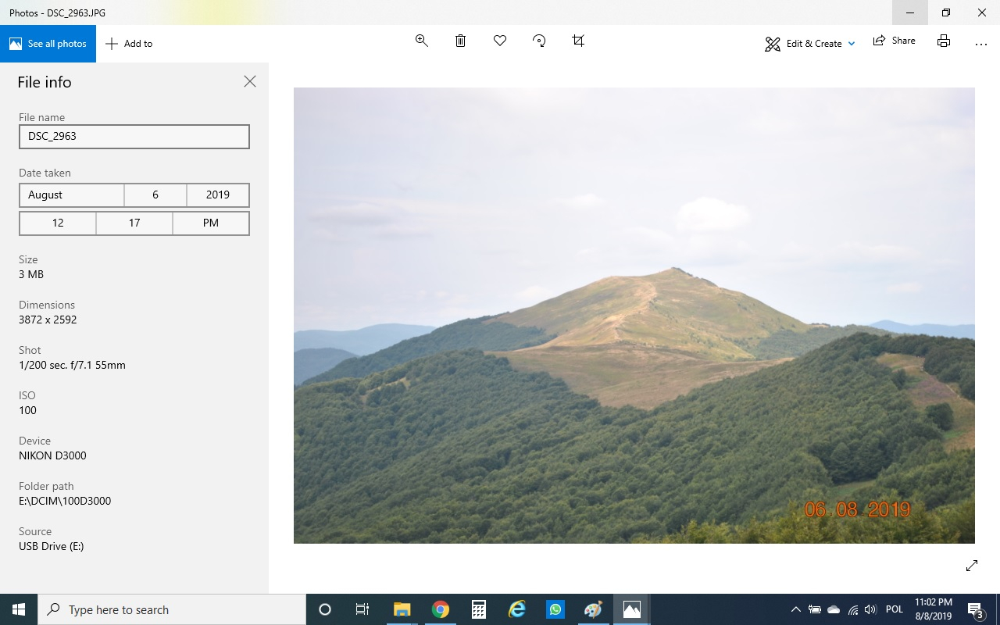
Task: Show hidden tray icons chevron
Action: 795,609
